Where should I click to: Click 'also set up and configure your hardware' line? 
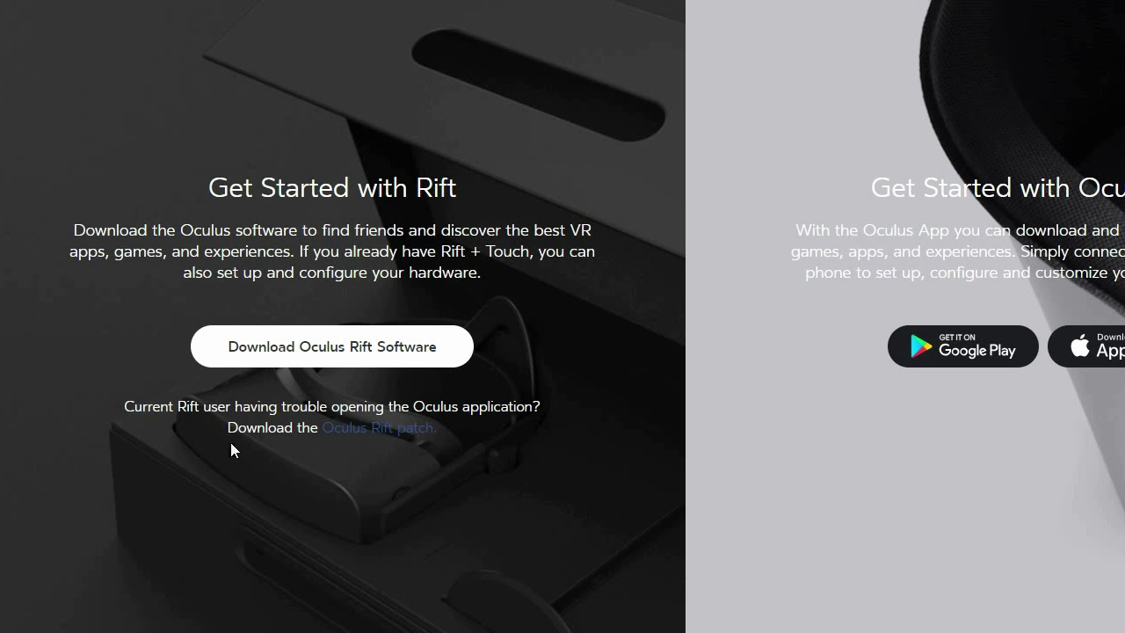pyautogui.click(x=332, y=273)
